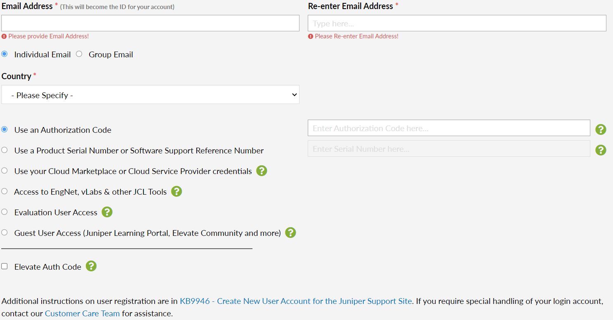
Task: View help for the Elevate Auth Code option
Action: coord(91,266)
